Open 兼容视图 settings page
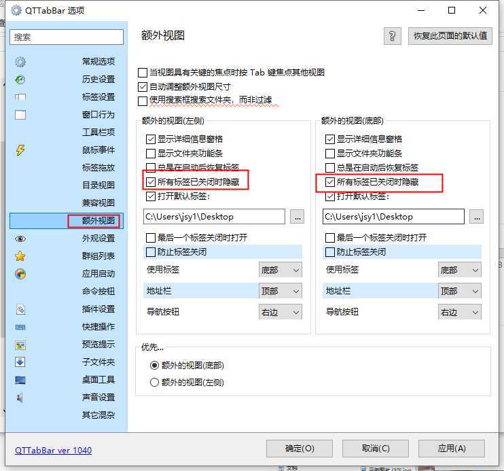Image resolution: width=504 pixels, height=471 pixels. (x=67, y=203)
